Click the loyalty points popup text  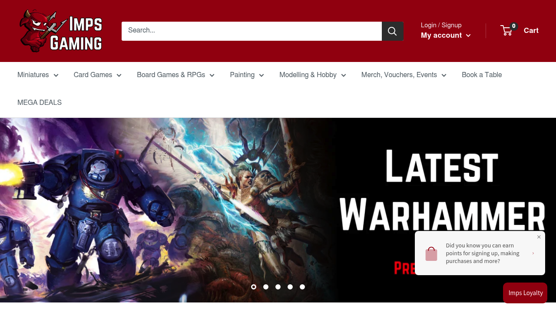(x=483, y=253)
